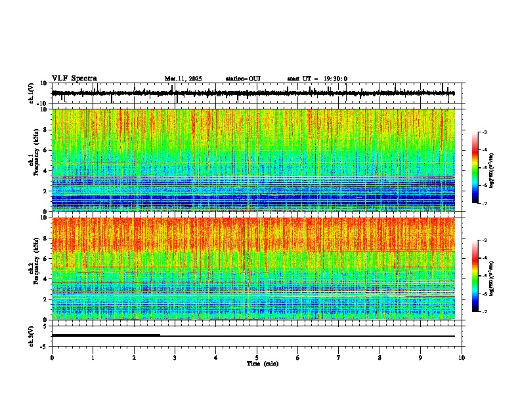This screenshot has height=401, width=520.
Task: Click time axis tick label "7"
Action: [x=339, y=358]
